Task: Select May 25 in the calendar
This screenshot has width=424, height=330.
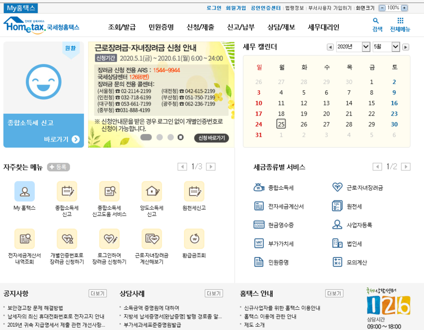Action: [281, 124]
